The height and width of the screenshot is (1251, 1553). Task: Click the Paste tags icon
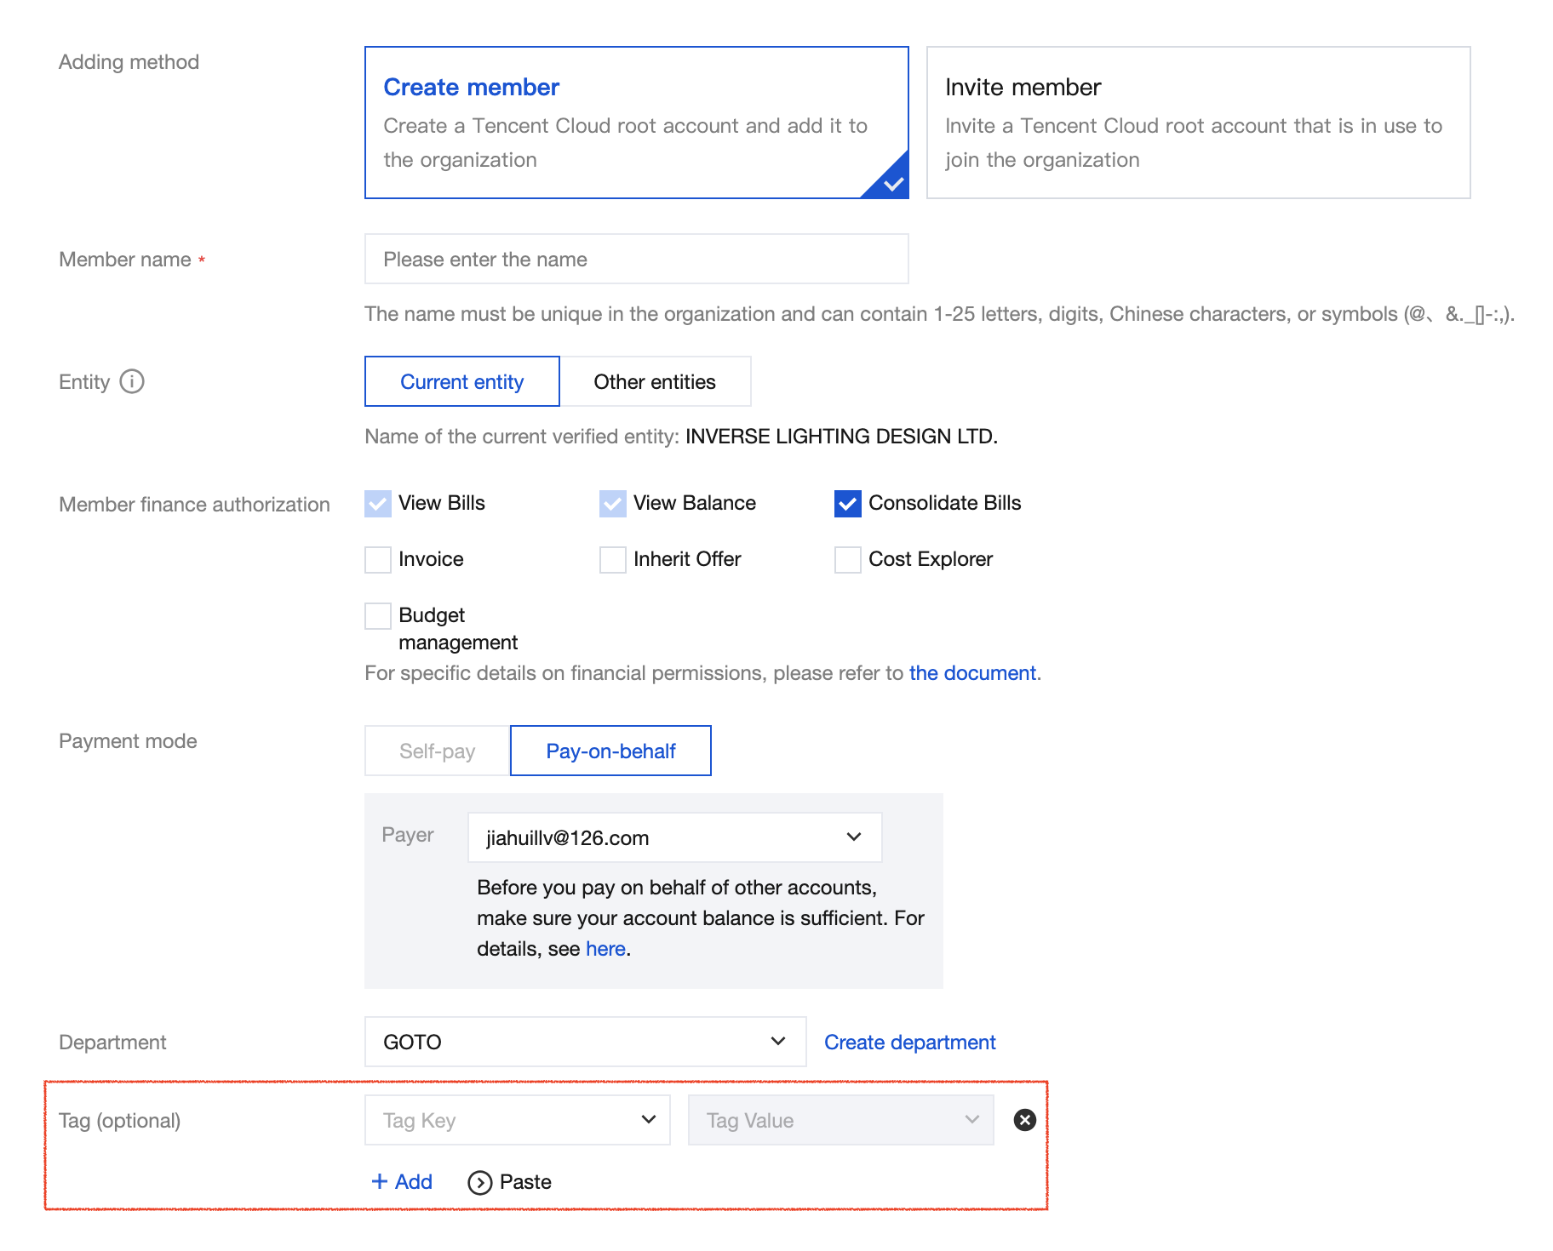[480, 1182]
